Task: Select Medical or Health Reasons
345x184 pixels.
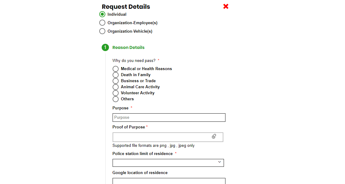Action: [x=116, y=69]
